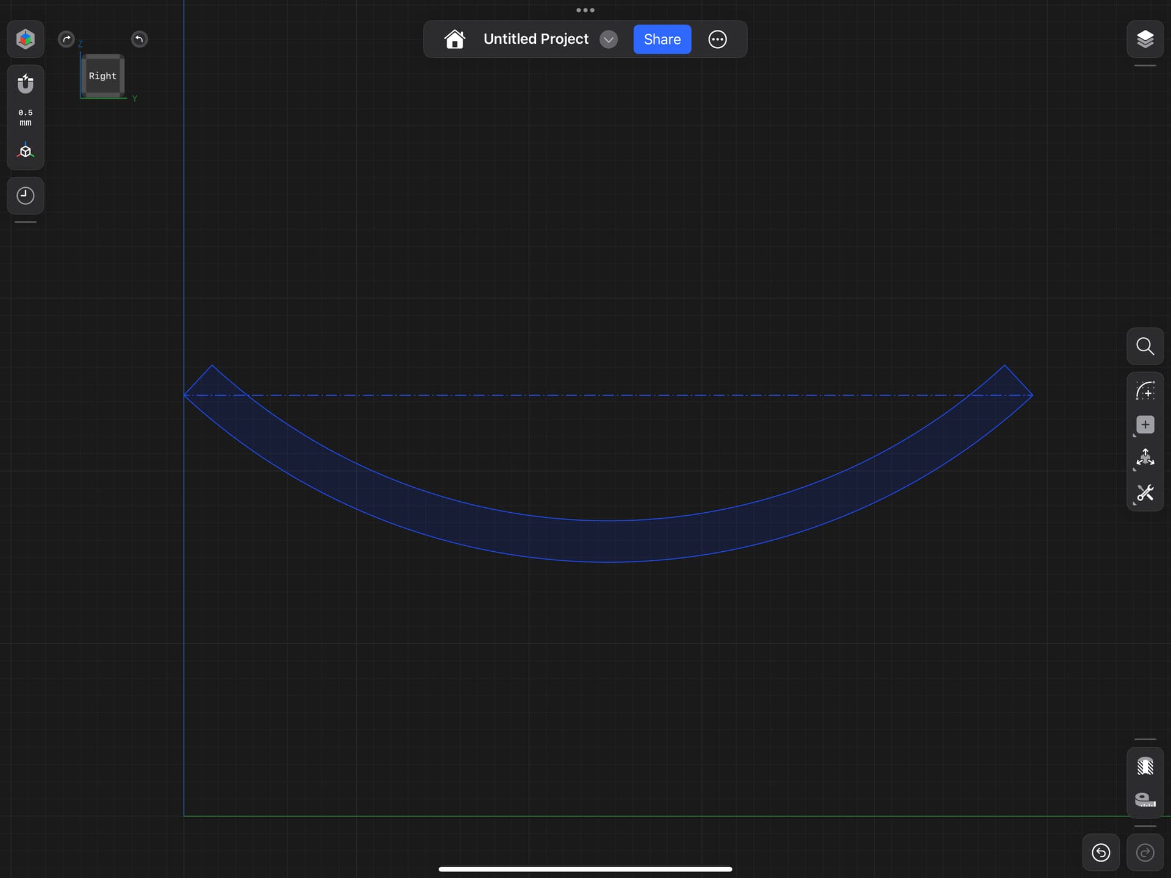The height and width of the screenshot is (878, 1171).
Task: Rename Untitled Project title
Action: 535,39
